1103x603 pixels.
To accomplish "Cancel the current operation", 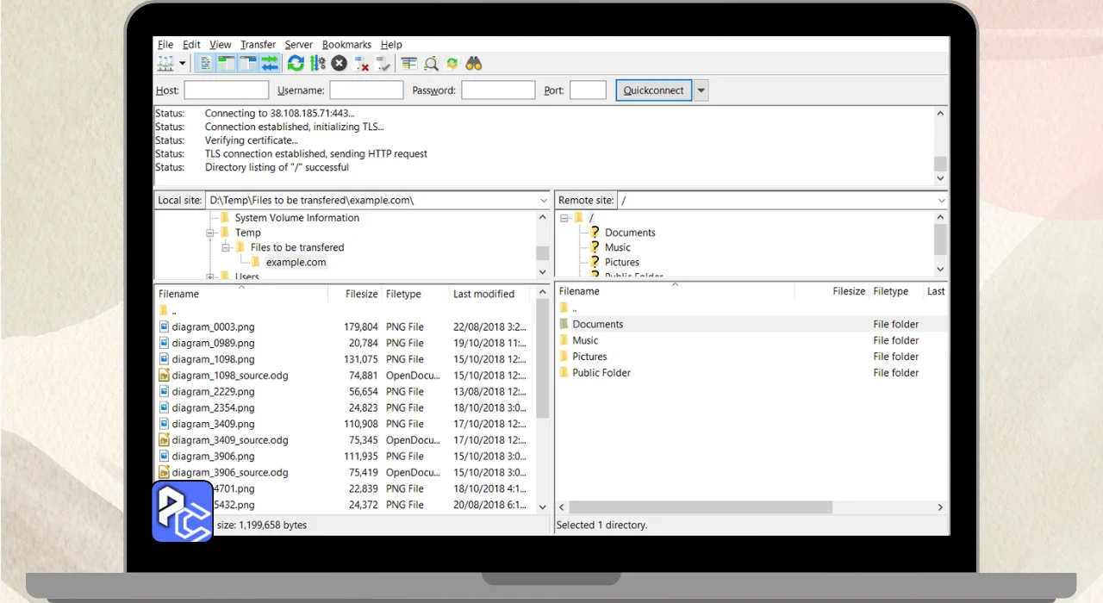I will pyautogui.click(x=340, y=64).
